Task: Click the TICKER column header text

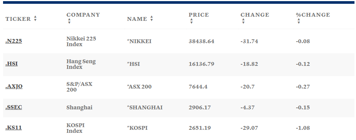Action: pyautogui.click(x=18, y=19)
